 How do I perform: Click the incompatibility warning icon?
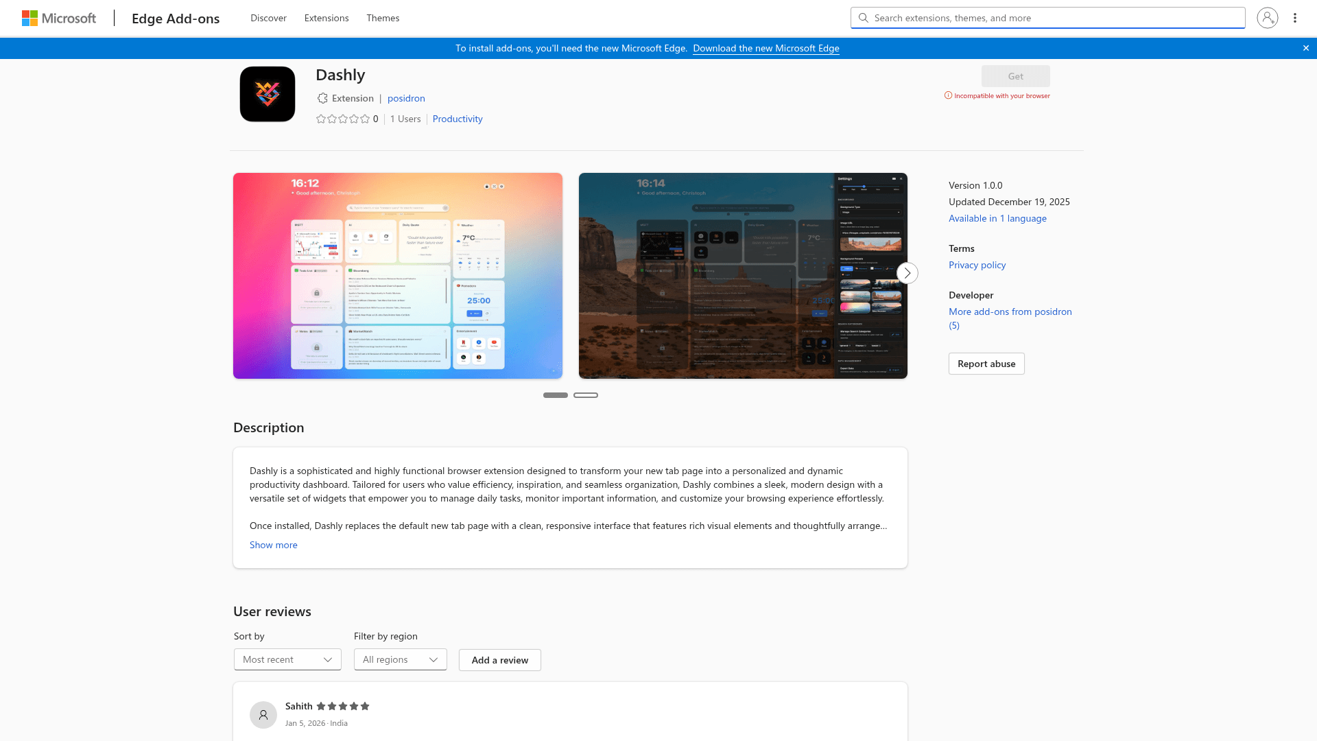tap(949, 95)
